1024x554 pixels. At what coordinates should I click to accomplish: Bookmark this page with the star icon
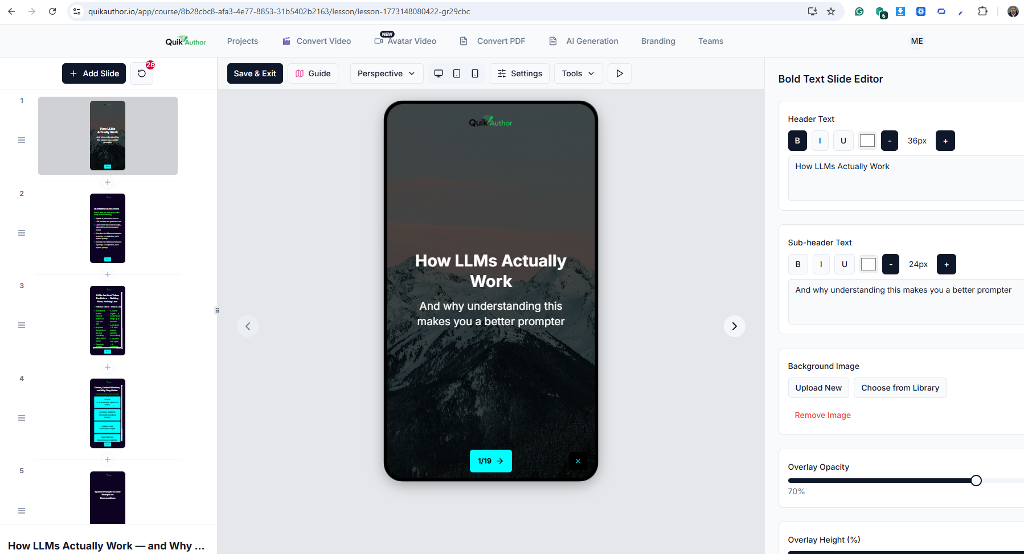[x=831, y=11]
